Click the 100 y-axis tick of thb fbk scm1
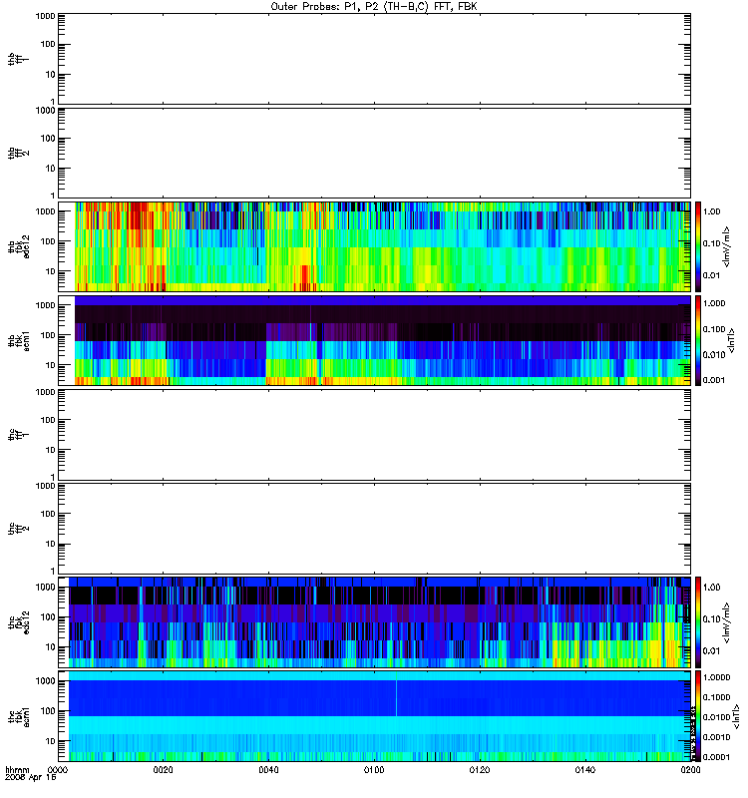The height and width of the screenshot is (798, 748). (x=48, y=335)
